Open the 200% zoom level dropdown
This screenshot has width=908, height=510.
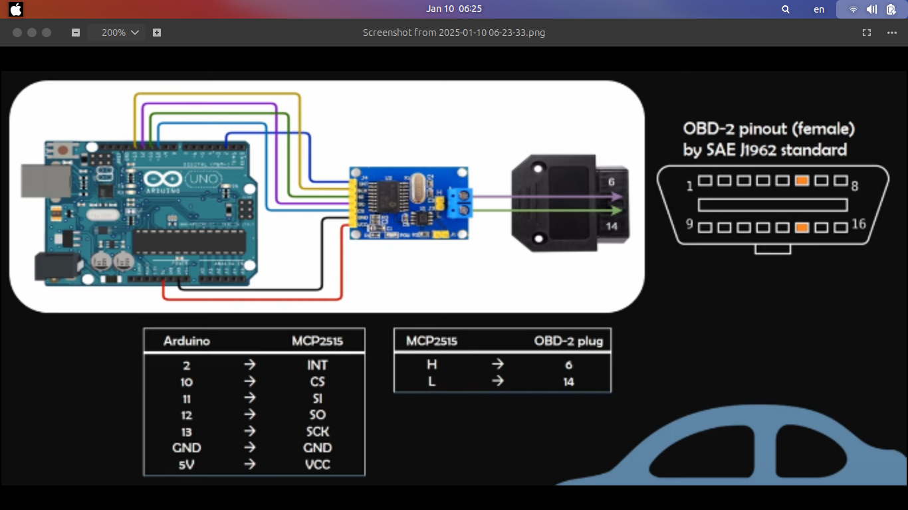click(x=116, y=33)
